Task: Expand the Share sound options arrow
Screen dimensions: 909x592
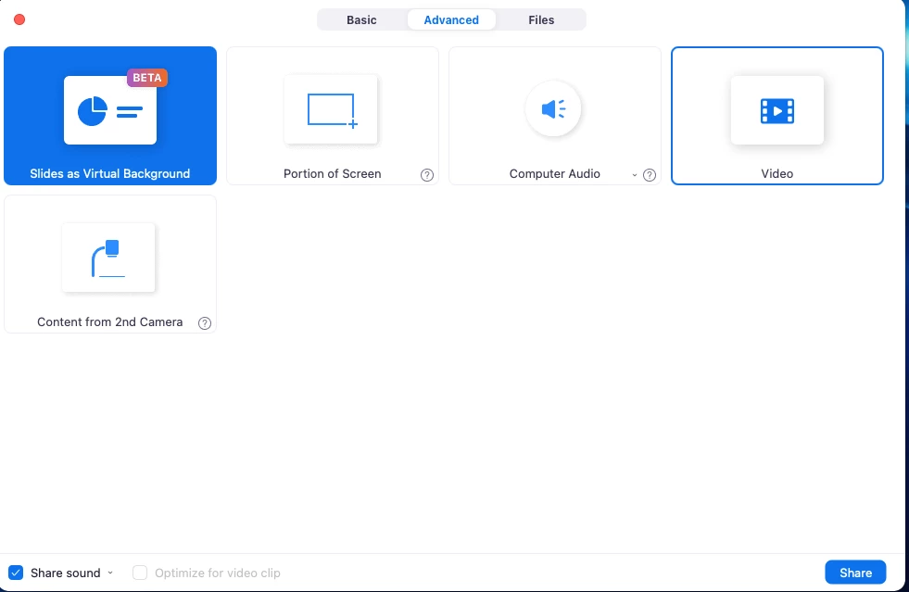Action: 110,573
